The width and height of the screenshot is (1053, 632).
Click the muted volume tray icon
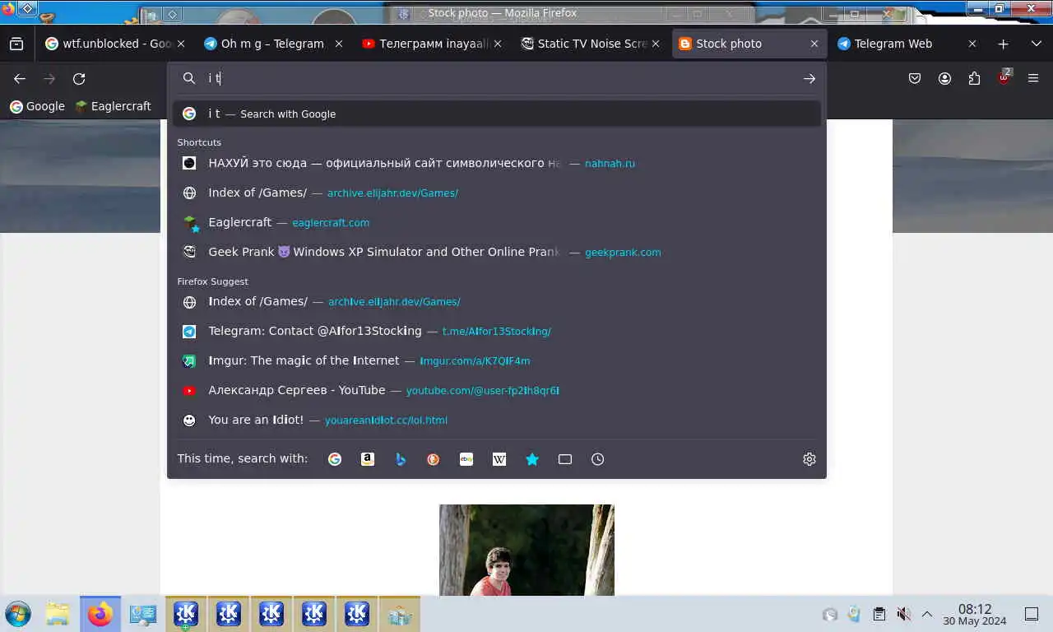tap(903, 614)
